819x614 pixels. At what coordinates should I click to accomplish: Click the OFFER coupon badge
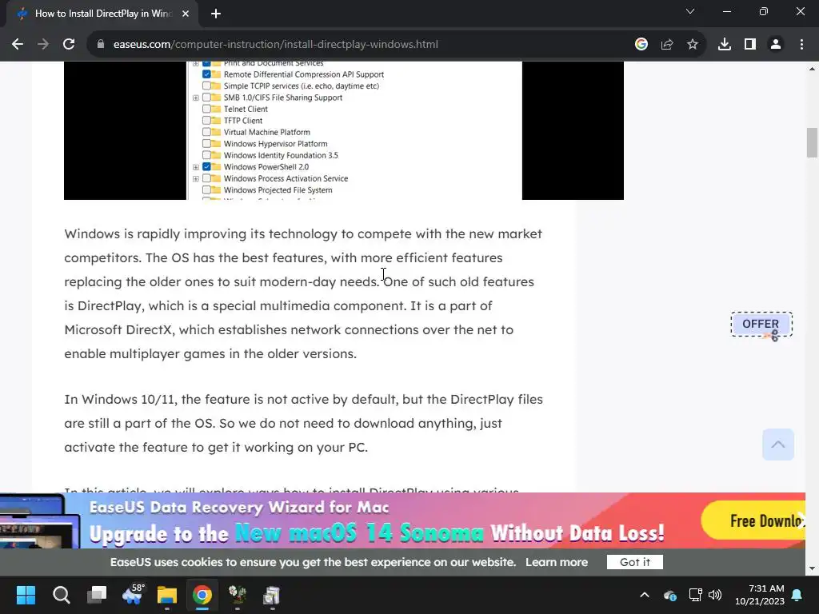[x=761, y=325]
